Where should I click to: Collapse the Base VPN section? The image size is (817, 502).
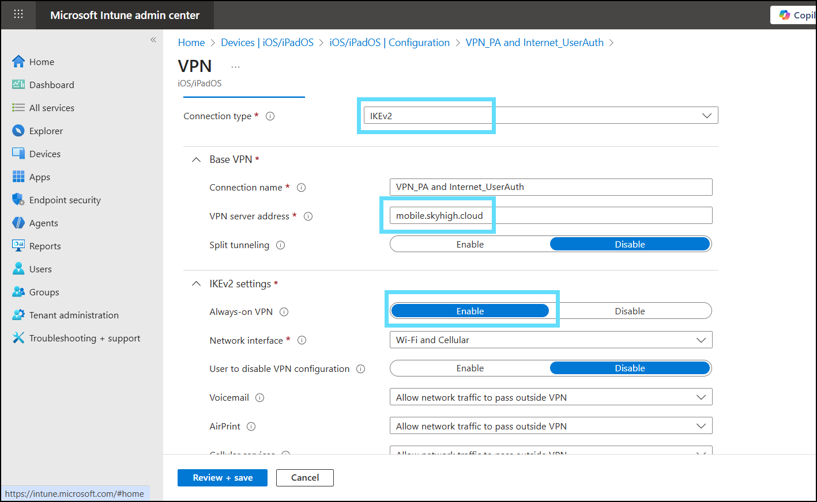(196, 159)
